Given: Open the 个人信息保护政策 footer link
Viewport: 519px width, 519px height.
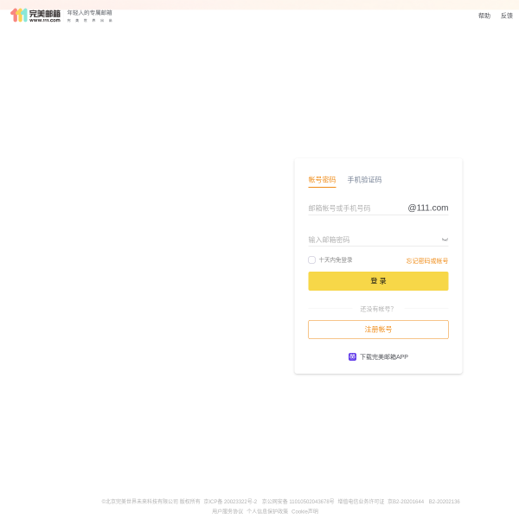Looking at the screenshot, I should 267,511.
